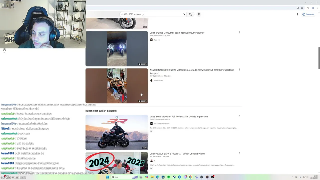Image resolution: width=320 pixels, height=180 pixels.
Task: Open the Windows Start menu
Action: pyautogui.click(x=107, y=177)
